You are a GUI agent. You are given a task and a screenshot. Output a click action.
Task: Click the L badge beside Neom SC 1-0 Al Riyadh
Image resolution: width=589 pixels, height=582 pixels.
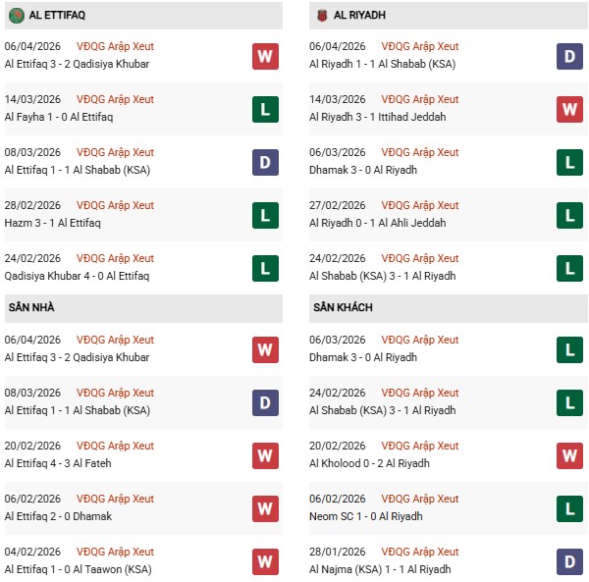tap(570, 508)
